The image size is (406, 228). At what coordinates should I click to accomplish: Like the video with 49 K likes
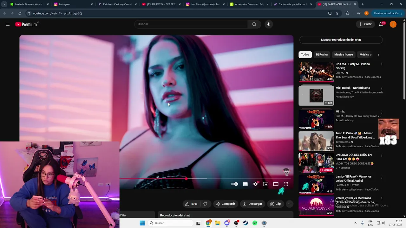[191, 204]
